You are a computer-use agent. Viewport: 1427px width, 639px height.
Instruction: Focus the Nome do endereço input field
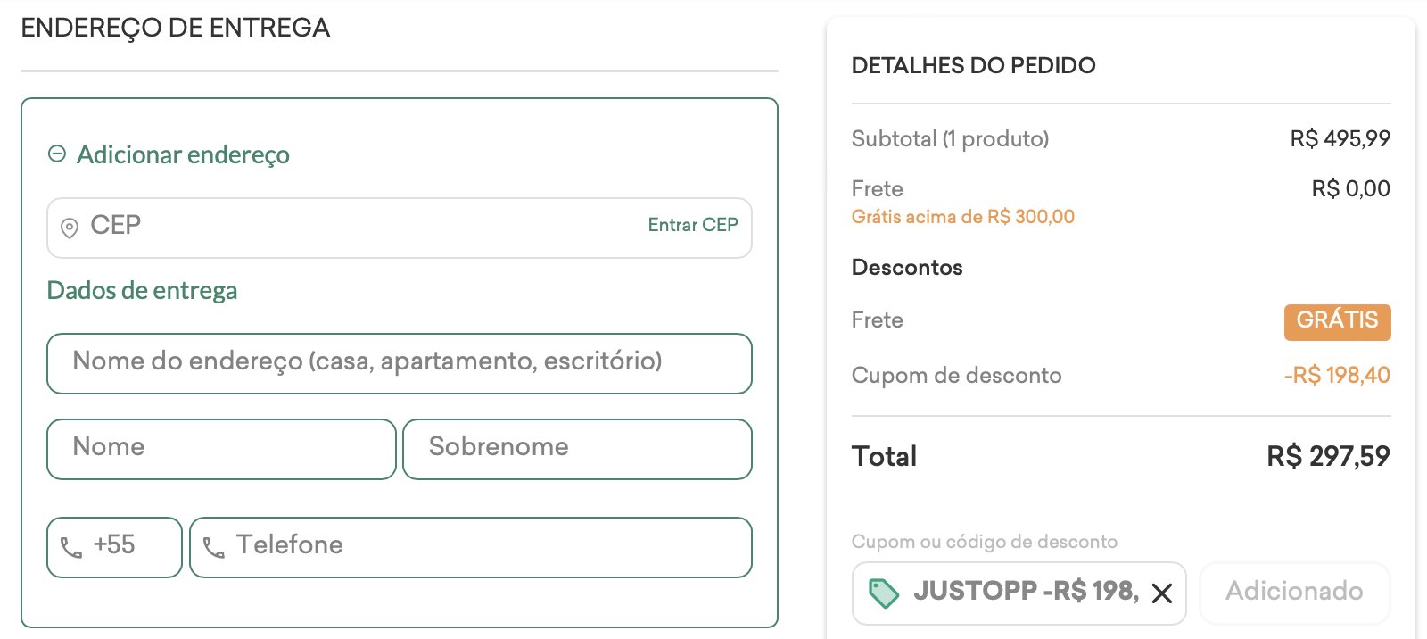(x=400, y=363)
